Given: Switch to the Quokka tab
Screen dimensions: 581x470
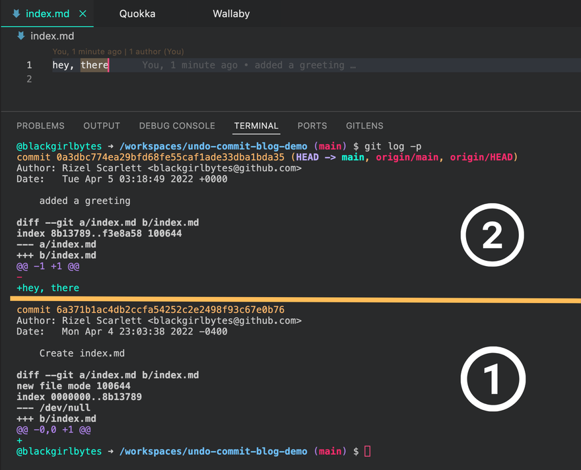Looking at the screenshot, I should point(137,13).
